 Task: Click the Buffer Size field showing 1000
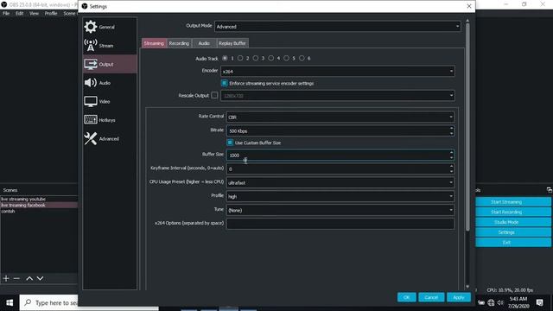340,155
